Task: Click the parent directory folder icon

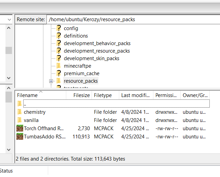Action: [x=19, y=104]
